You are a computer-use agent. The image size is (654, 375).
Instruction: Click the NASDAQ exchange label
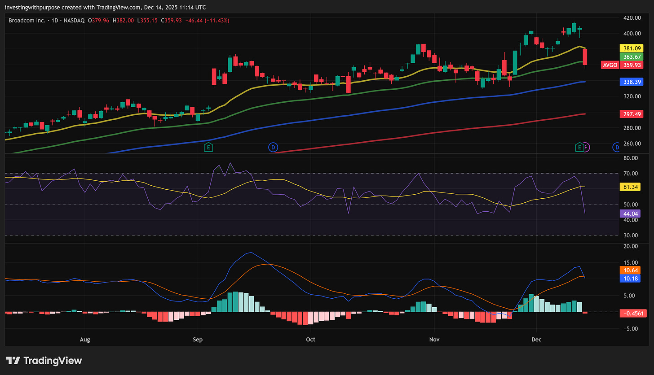tap(75, 21)
